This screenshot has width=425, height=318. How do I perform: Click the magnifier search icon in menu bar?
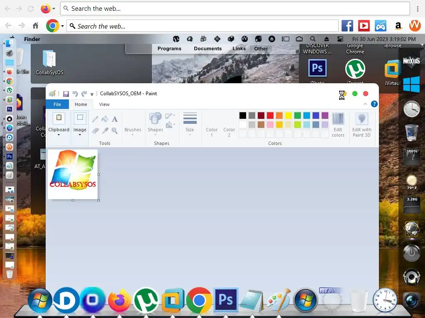tap(313, 39)
